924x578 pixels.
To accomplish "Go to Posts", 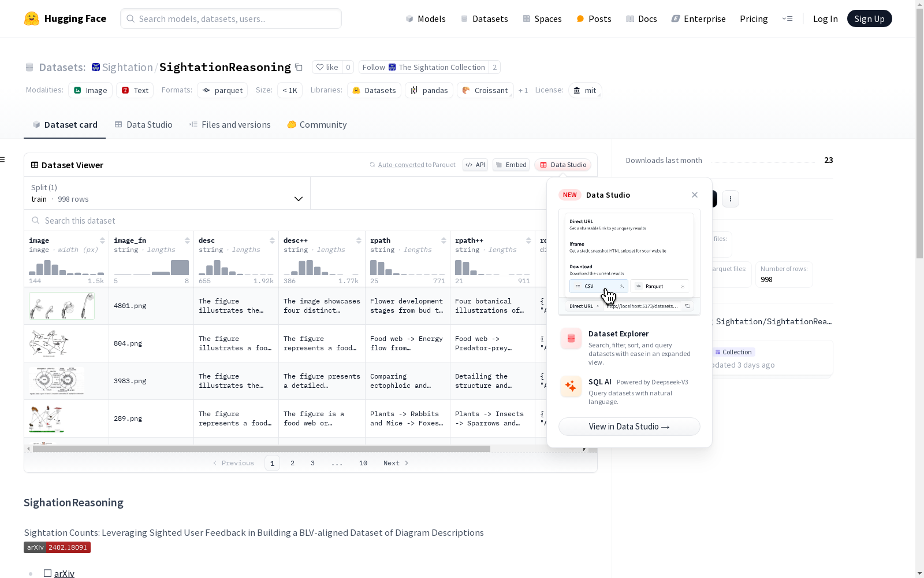I will [x=594, y=18].
